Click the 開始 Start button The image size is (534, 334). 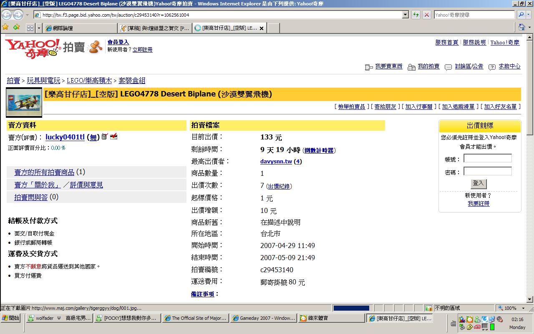(x=10, y=318)
